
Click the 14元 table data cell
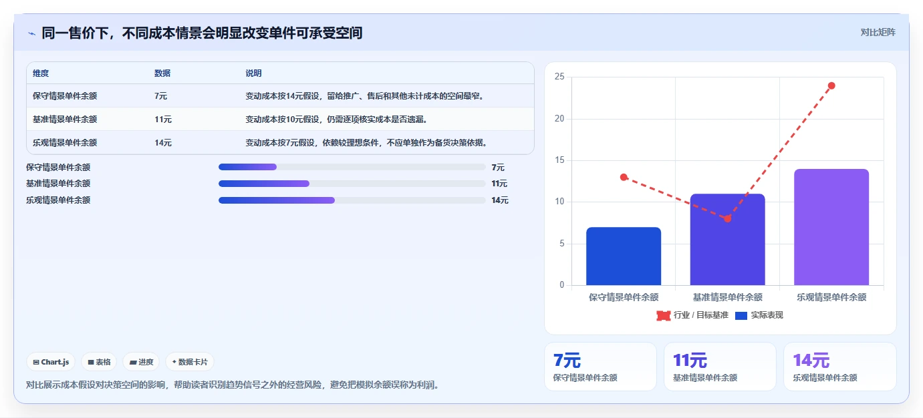click(163, 143)
